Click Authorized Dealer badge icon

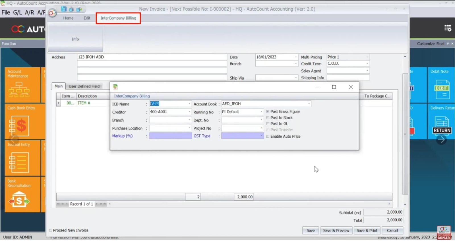(x=444, y=233)
